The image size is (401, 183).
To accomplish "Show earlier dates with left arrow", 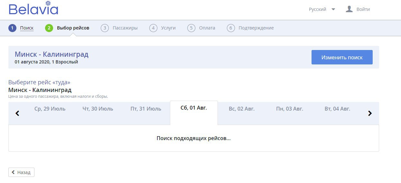I will click(17, 113).
